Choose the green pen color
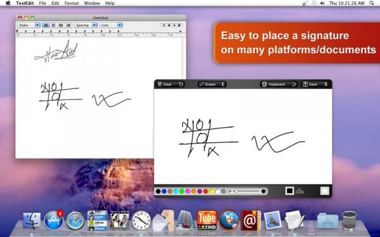The width and height of the screenshot is (380, 237). pos(182,191)
